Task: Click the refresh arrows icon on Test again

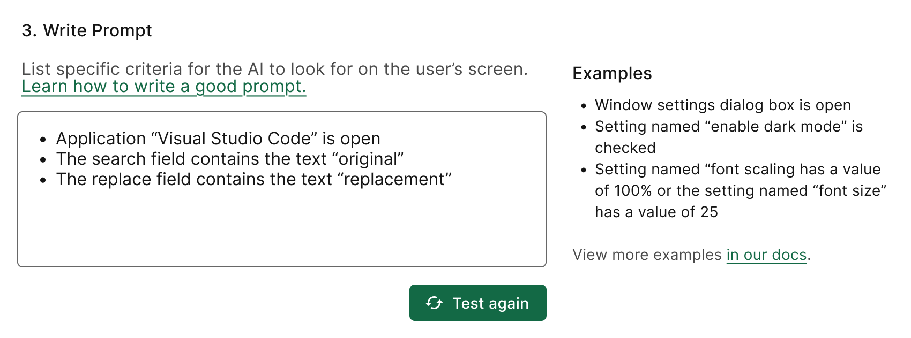Action: (x=434, y=303)
